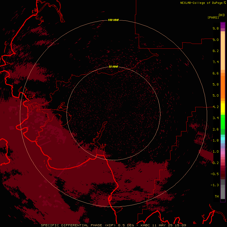This screenshot has height=227, width=227.
Task: Click the 7.4 value on color scale
Action: click(216, 62)
